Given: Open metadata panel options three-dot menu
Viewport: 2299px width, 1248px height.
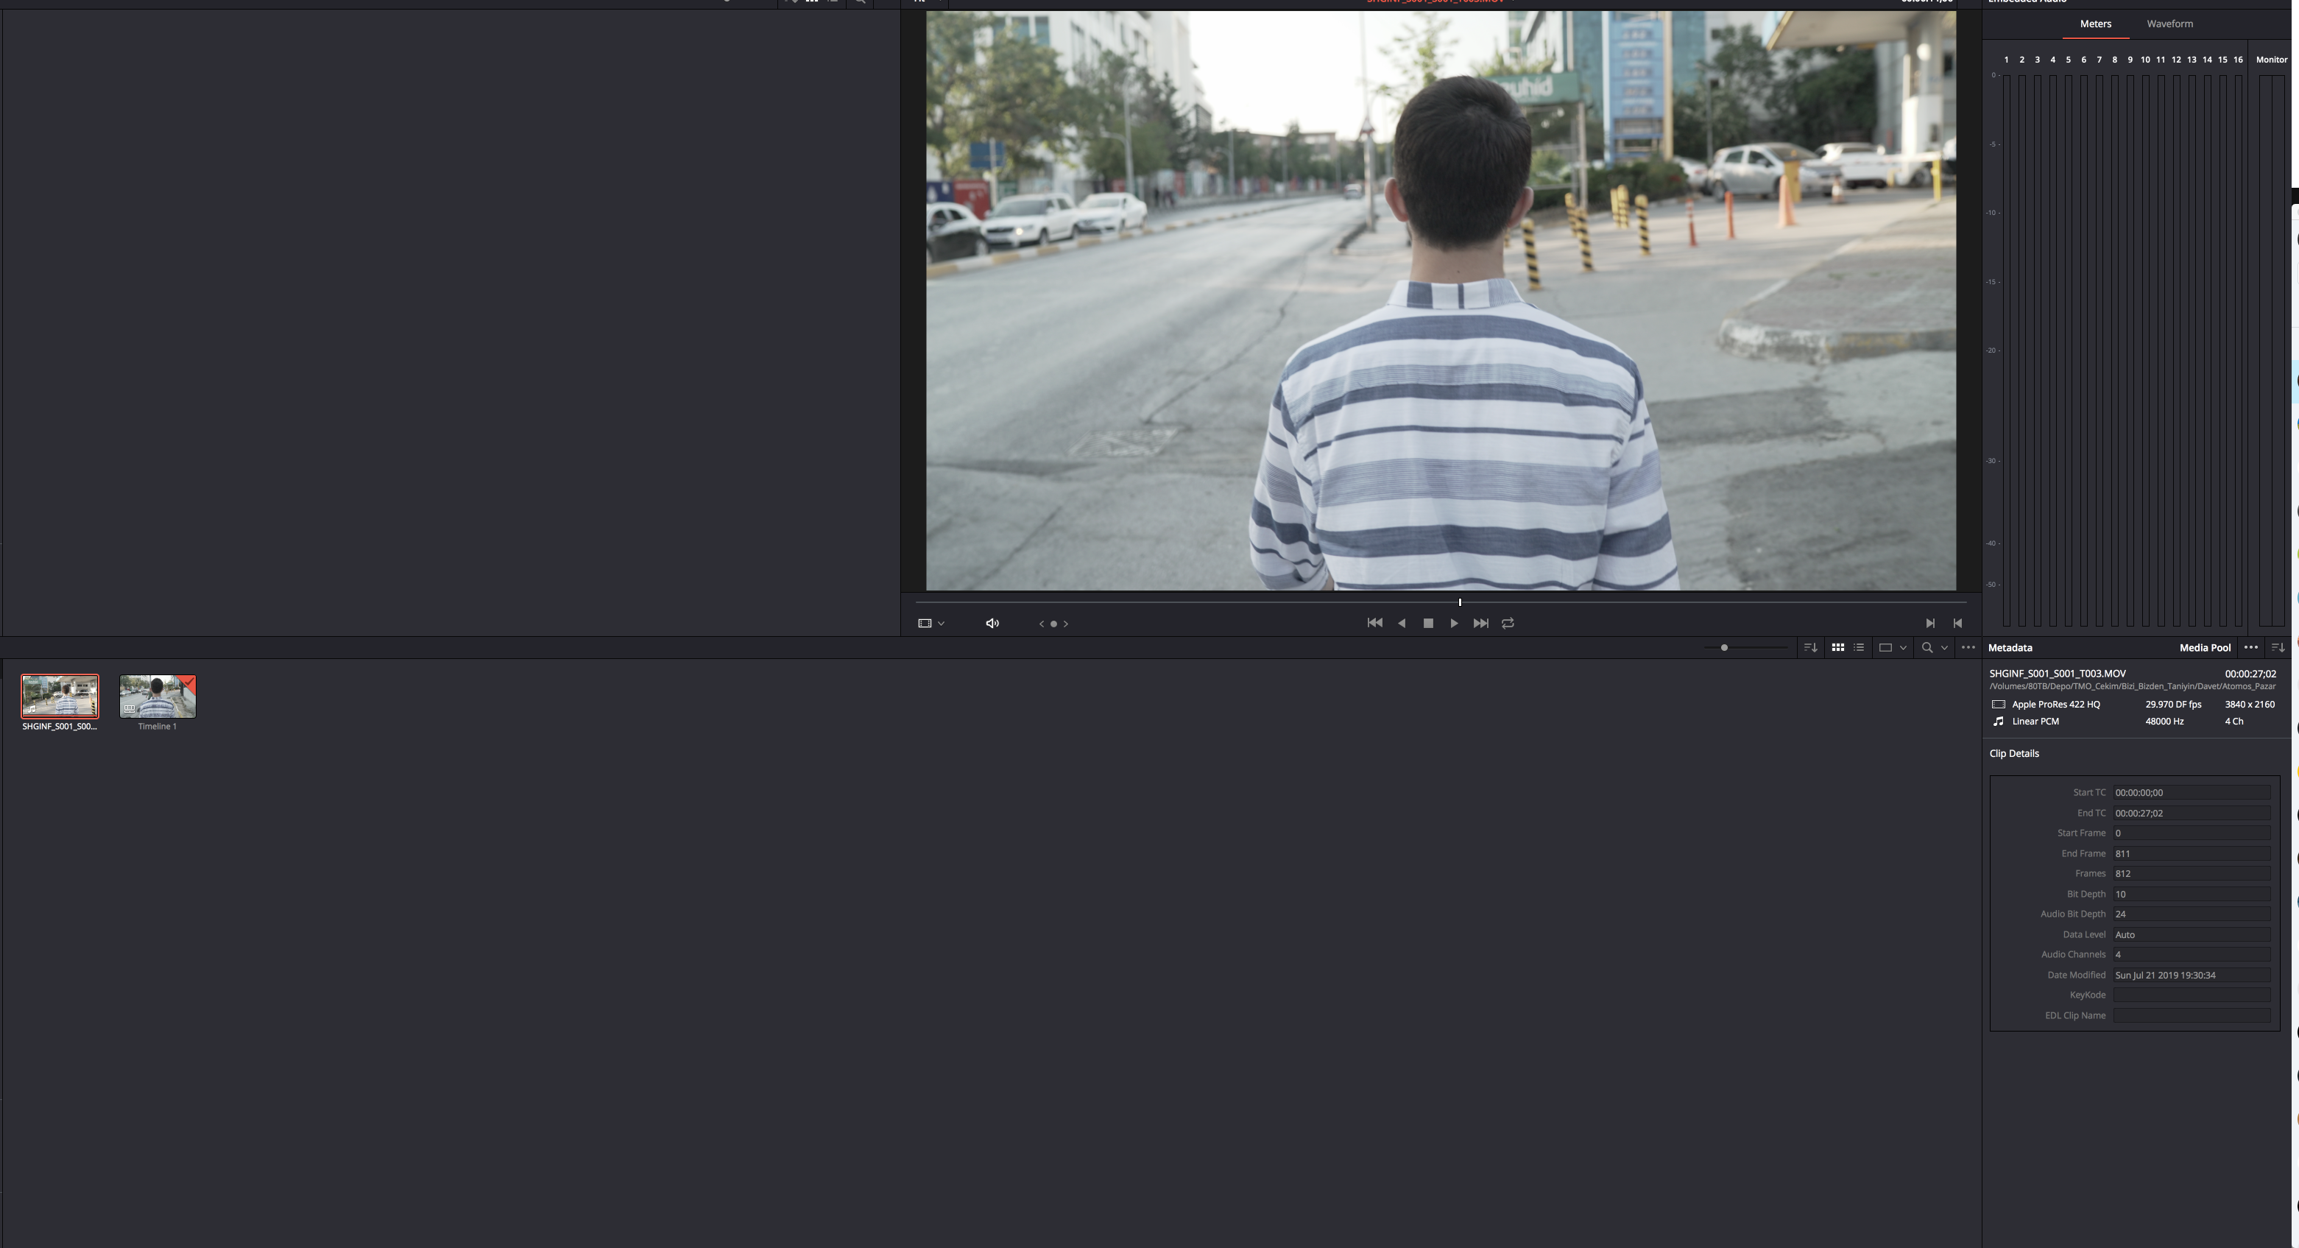Looking at the screenshot, I should pyautogui.click(x=2251, y=647).
